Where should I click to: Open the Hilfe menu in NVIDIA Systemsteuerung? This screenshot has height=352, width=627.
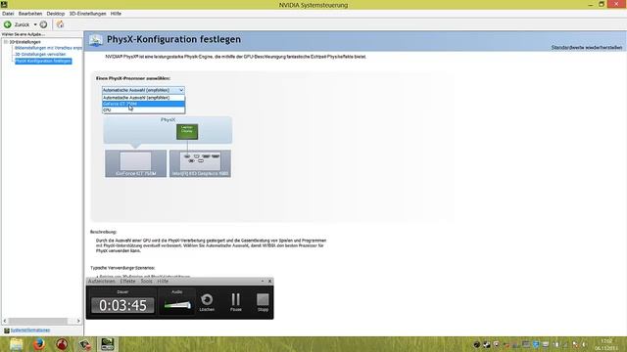click(x=116, y=14)
